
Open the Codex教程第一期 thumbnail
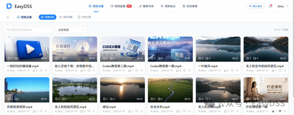point(170,49)
